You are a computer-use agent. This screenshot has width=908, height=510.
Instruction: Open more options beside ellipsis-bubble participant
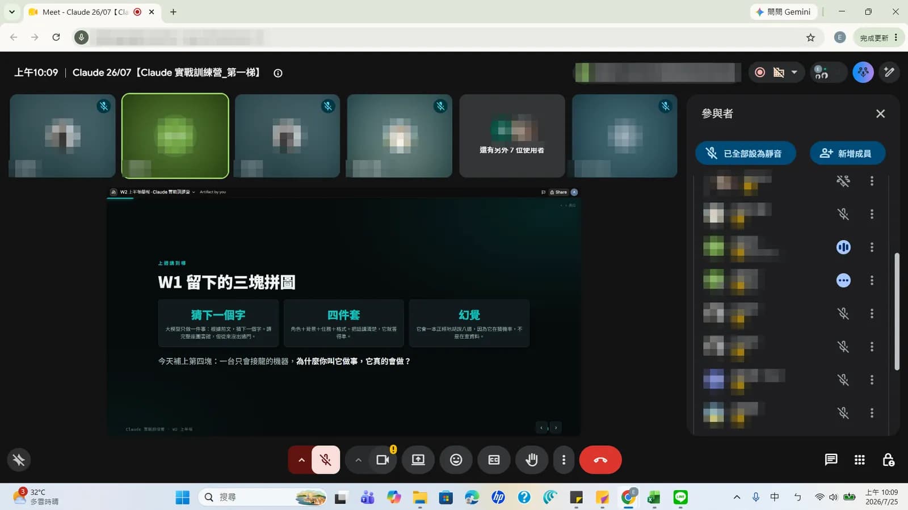point(872,280)
